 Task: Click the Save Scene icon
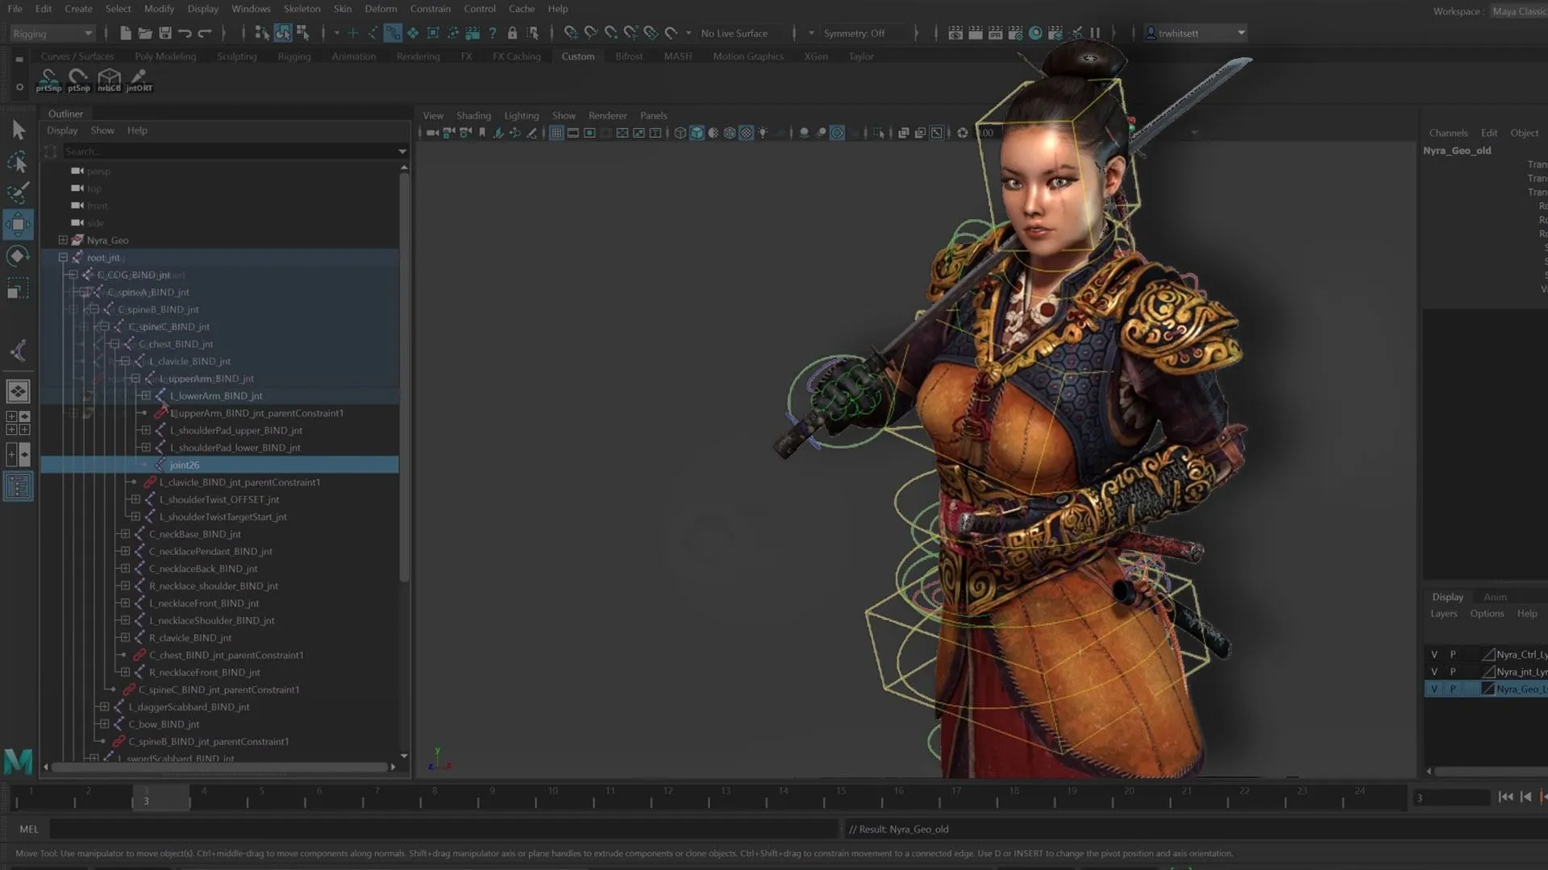165,33
